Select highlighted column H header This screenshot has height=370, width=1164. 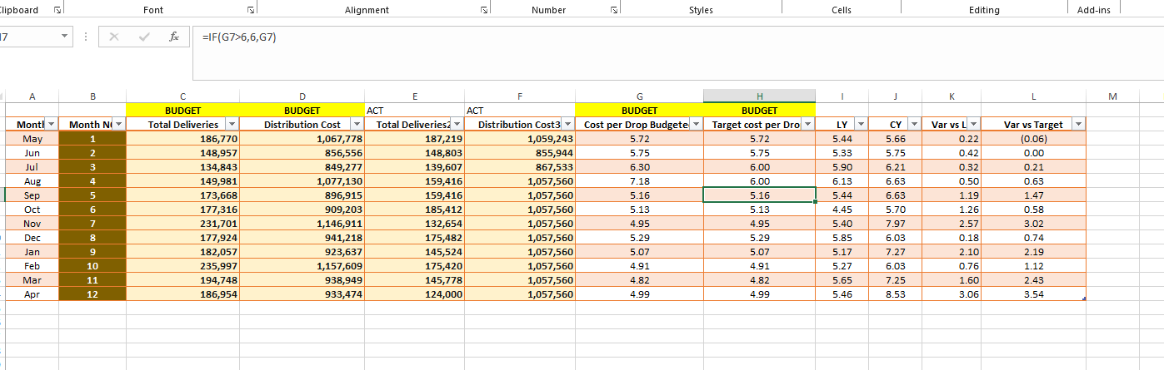coord(759,96)
